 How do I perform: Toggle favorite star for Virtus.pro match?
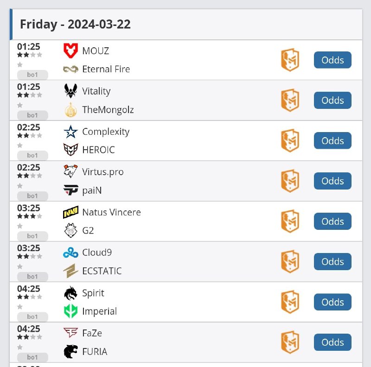tap(20, 186)
